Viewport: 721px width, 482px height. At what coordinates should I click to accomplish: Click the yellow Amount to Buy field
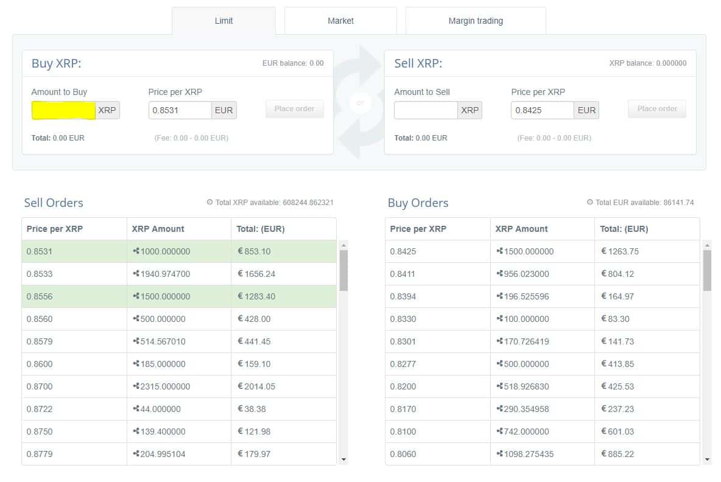pos(63,110)
